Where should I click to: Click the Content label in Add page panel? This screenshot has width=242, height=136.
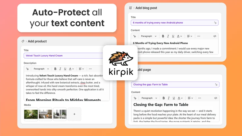pos(136,92)
